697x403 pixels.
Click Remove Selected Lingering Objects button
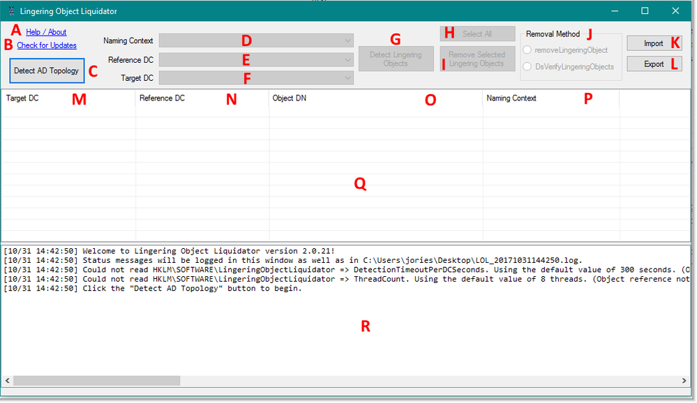point(477,59)
